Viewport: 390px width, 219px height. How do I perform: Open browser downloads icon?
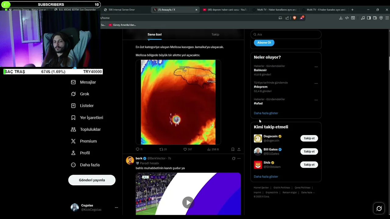coord(341,18)
